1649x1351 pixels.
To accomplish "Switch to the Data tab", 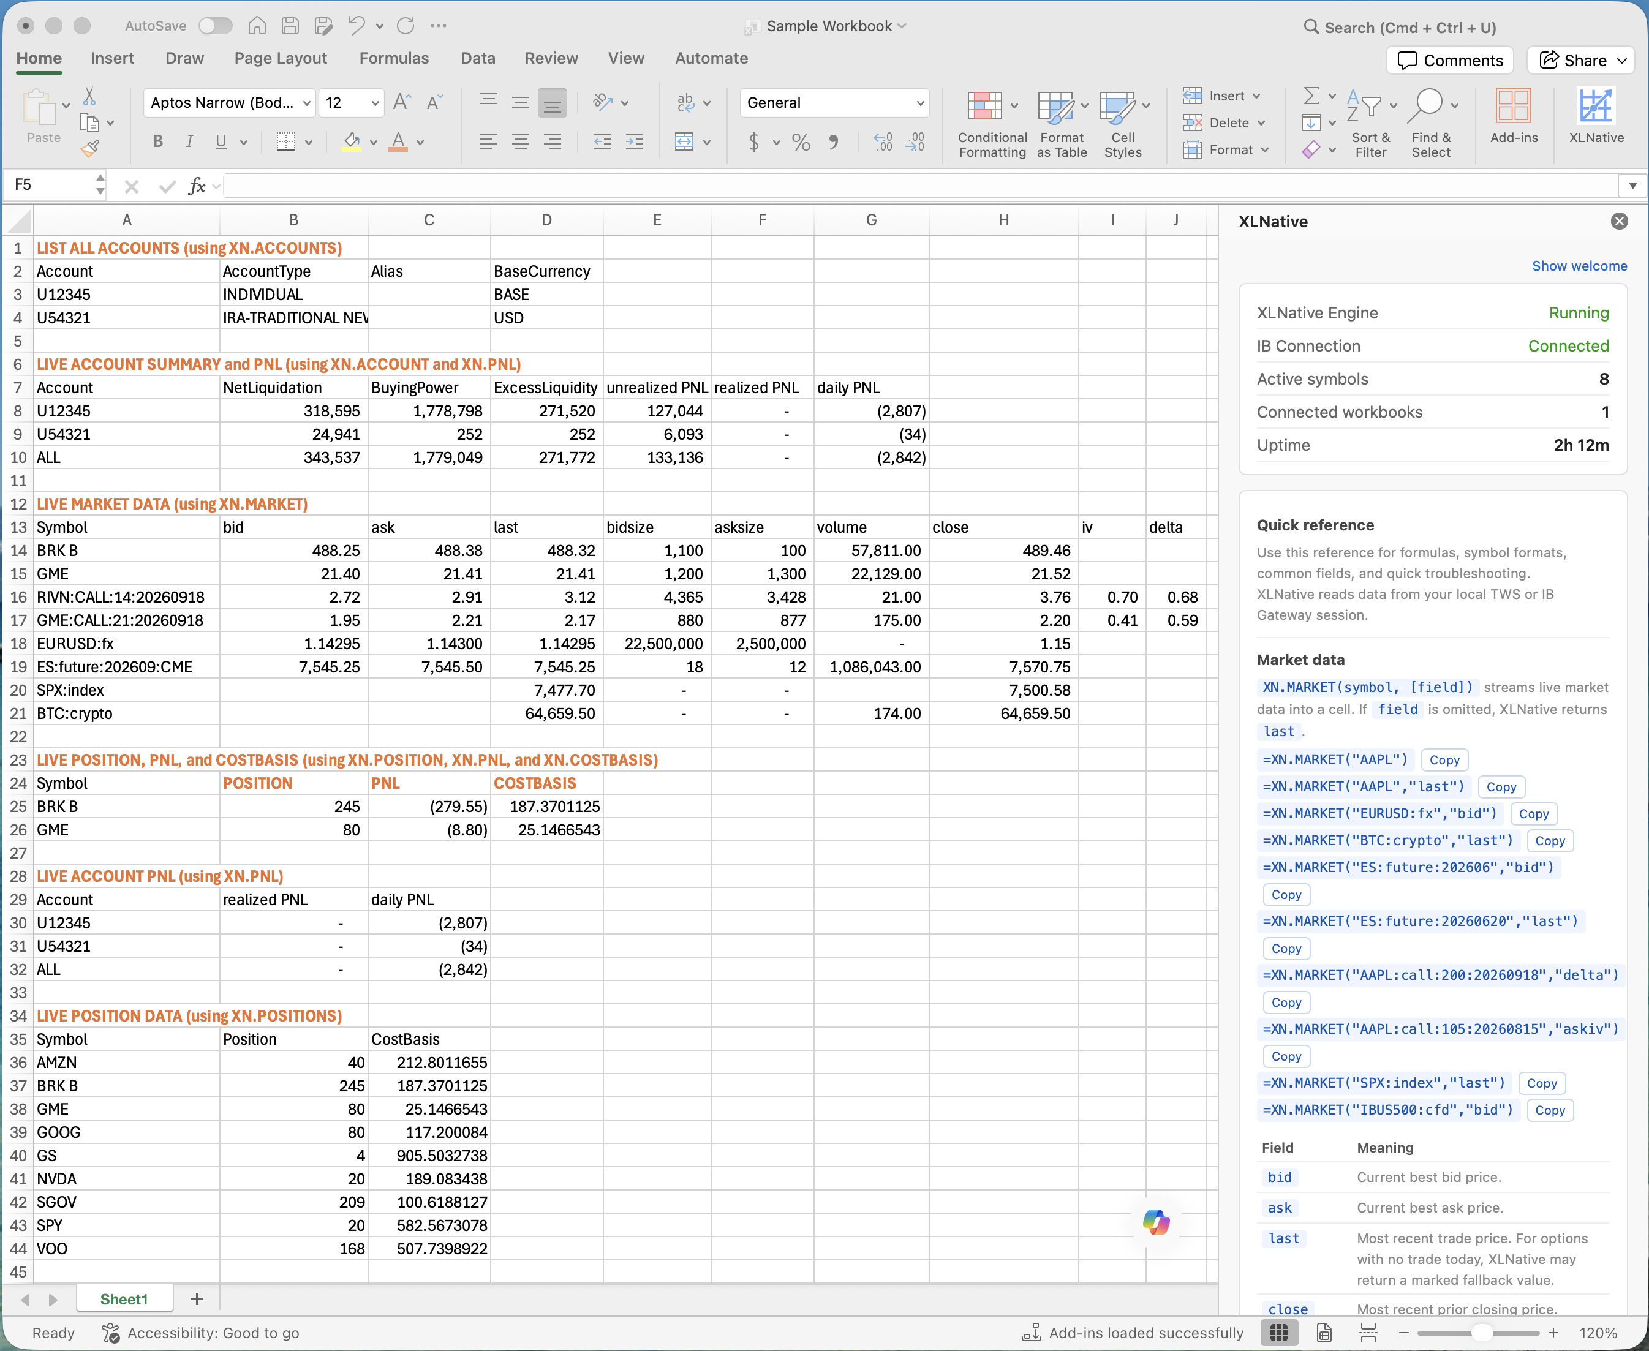I will [478, 58].
